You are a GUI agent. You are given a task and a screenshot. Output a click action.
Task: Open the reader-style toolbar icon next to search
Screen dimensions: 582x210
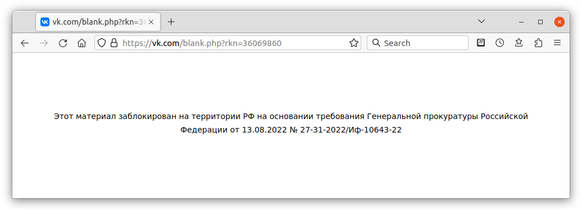481,43
